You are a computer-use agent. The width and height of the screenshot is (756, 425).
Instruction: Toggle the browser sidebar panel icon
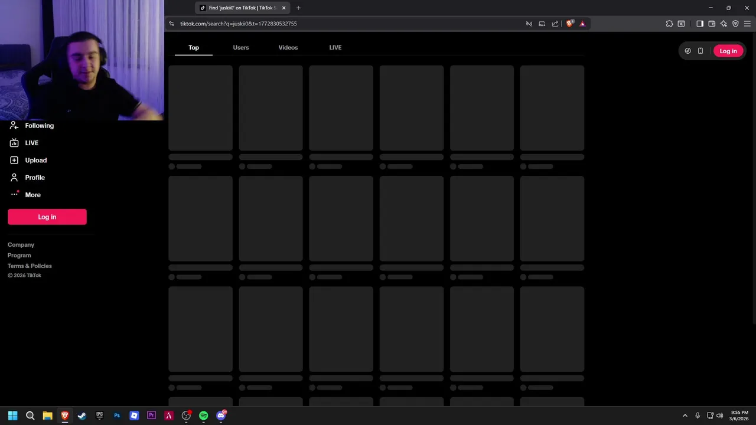pyautogui.click(x=700, y=24)
